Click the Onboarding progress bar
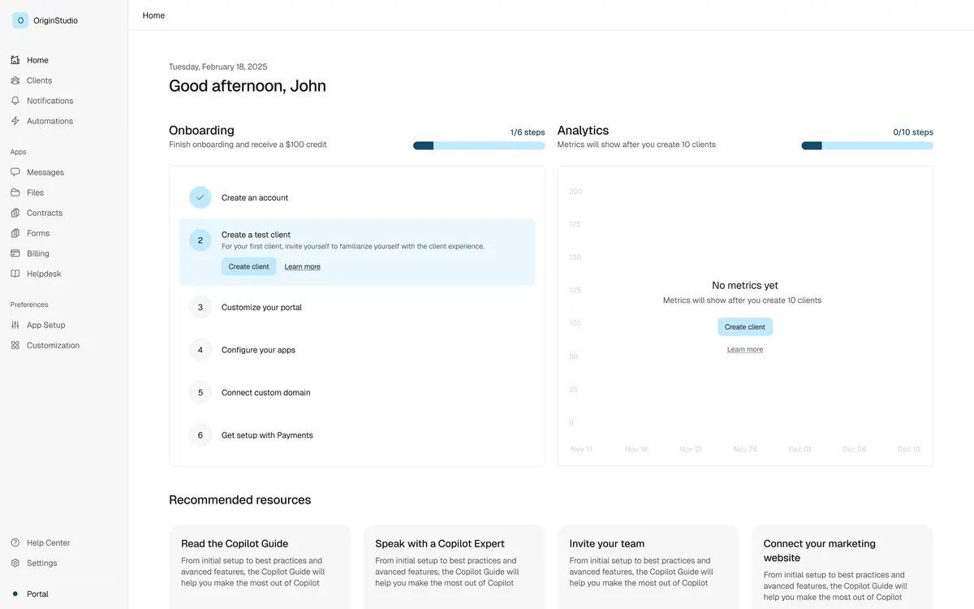This screenshot has width=974, height=609. [479, 144]
